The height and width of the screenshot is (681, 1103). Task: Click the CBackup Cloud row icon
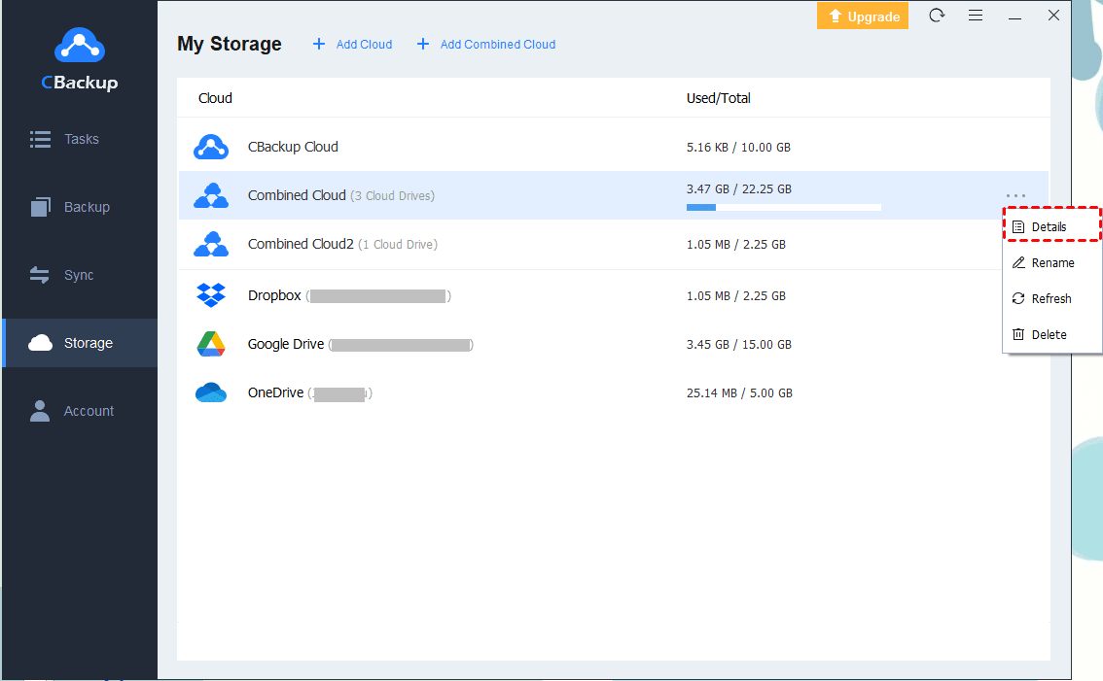(x=211, y=148)
